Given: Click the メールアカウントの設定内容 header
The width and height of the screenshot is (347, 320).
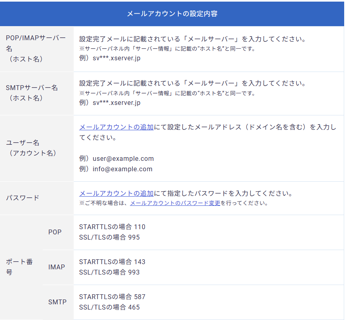Looking at the screenshot, I should 172,14.
